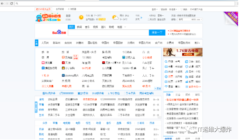
Task: Select the 图片 search tab
Action: click(103, 27)
